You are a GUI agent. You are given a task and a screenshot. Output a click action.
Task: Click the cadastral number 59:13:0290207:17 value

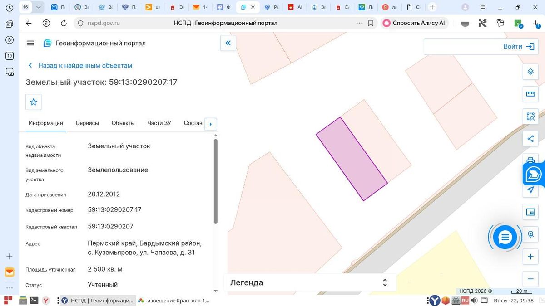[x=114, y=210]
